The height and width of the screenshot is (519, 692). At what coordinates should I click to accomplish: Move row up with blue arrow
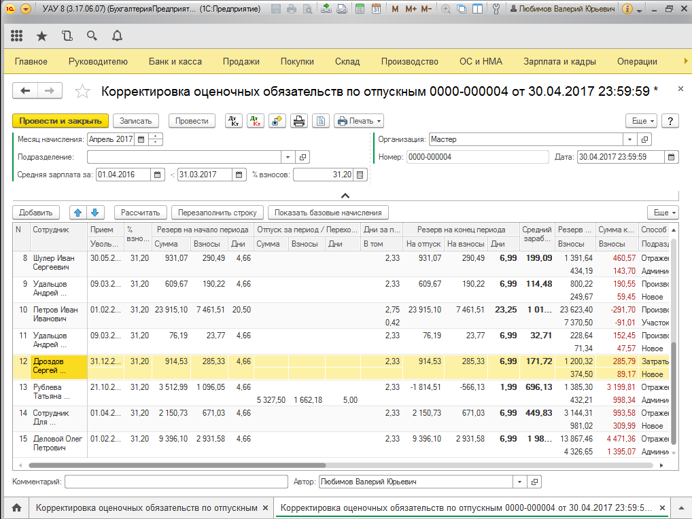pyautogui.click(x=78, y=213)
